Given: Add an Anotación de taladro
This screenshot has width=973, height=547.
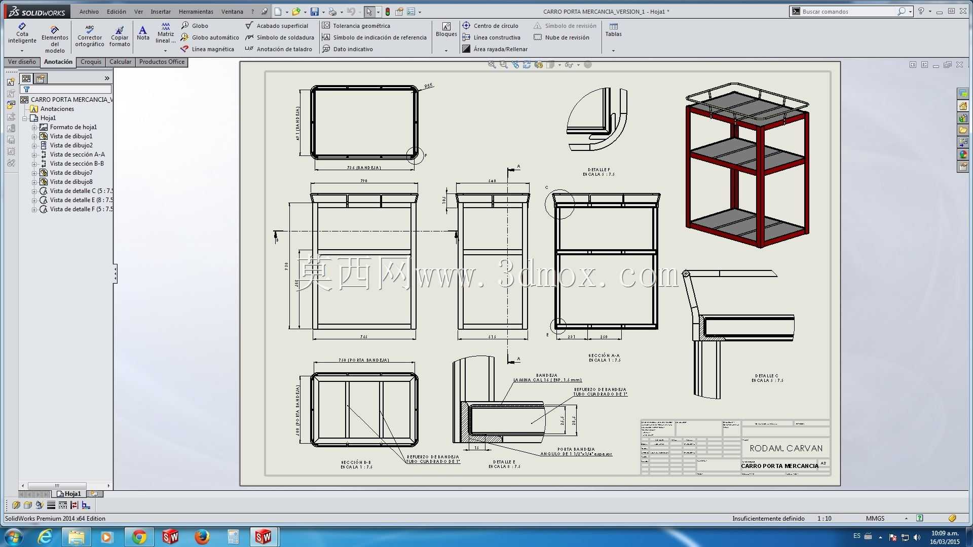Looking at the screenshot, I should coord(279,49).
